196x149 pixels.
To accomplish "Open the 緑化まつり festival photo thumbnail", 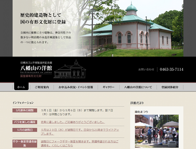I will pyautogui.click(x=157, y=131).
